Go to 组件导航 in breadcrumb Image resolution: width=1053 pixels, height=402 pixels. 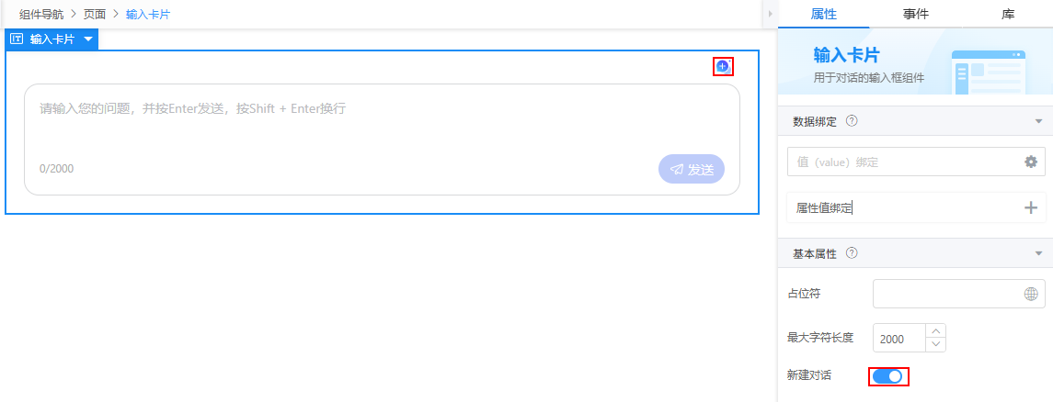pos(41,14)
